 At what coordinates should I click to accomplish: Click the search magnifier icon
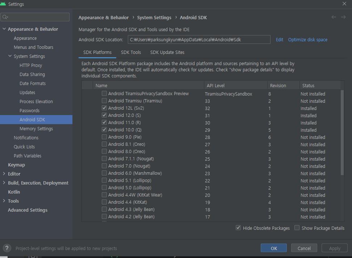(x=5, y=17)
